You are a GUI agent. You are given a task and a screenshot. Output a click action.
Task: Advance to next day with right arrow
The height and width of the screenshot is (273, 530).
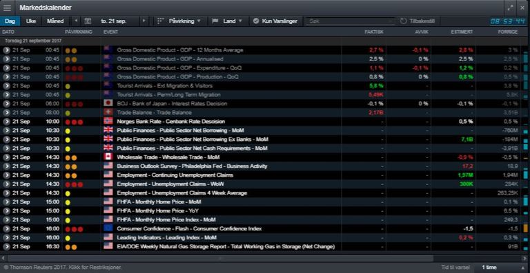coord(144,21)
